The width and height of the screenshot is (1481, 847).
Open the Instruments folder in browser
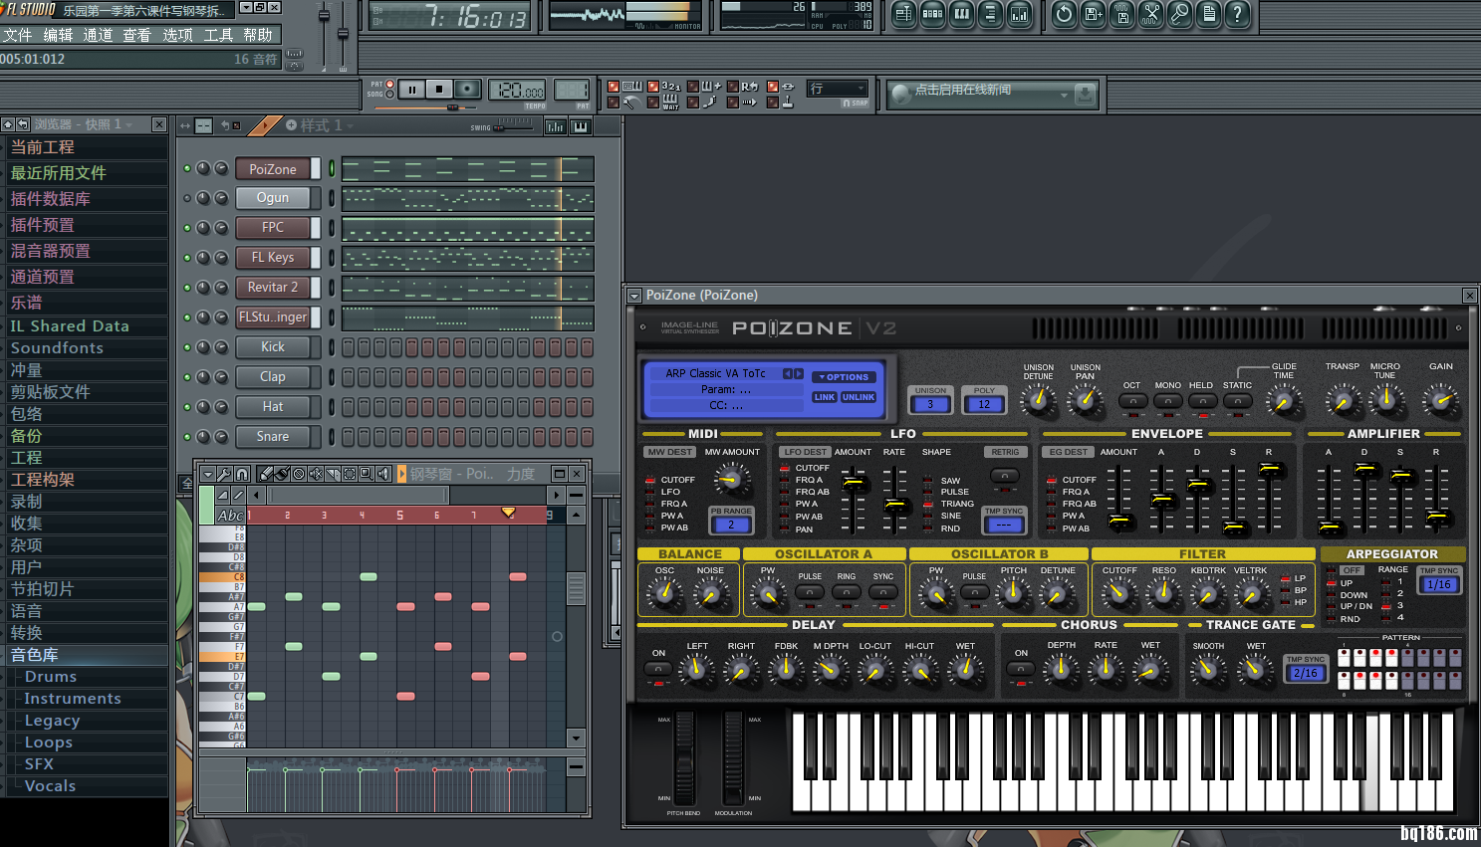click(73, 699)
